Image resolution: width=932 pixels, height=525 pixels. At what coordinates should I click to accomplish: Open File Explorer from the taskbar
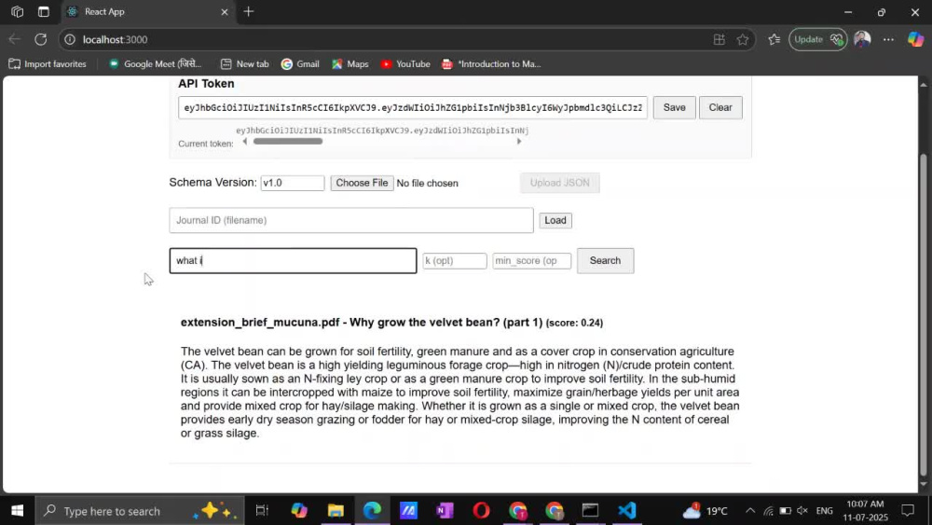(x=336, y=510)
